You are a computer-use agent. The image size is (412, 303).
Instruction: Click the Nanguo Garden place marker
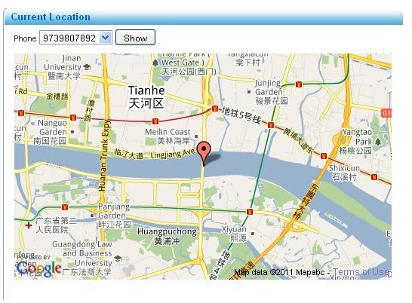pyautogui.click(x=72, y=132)
